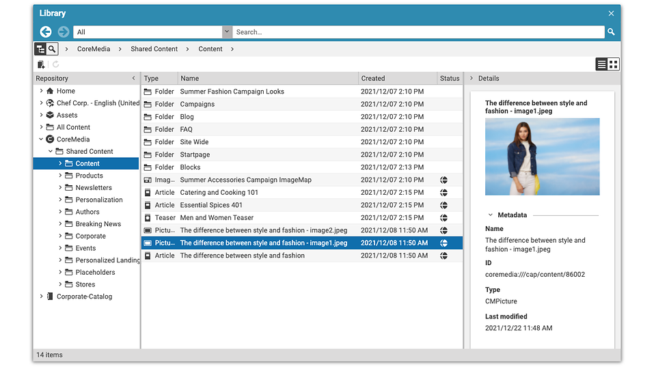Collapse the Details panel

(x=471, y=78)
